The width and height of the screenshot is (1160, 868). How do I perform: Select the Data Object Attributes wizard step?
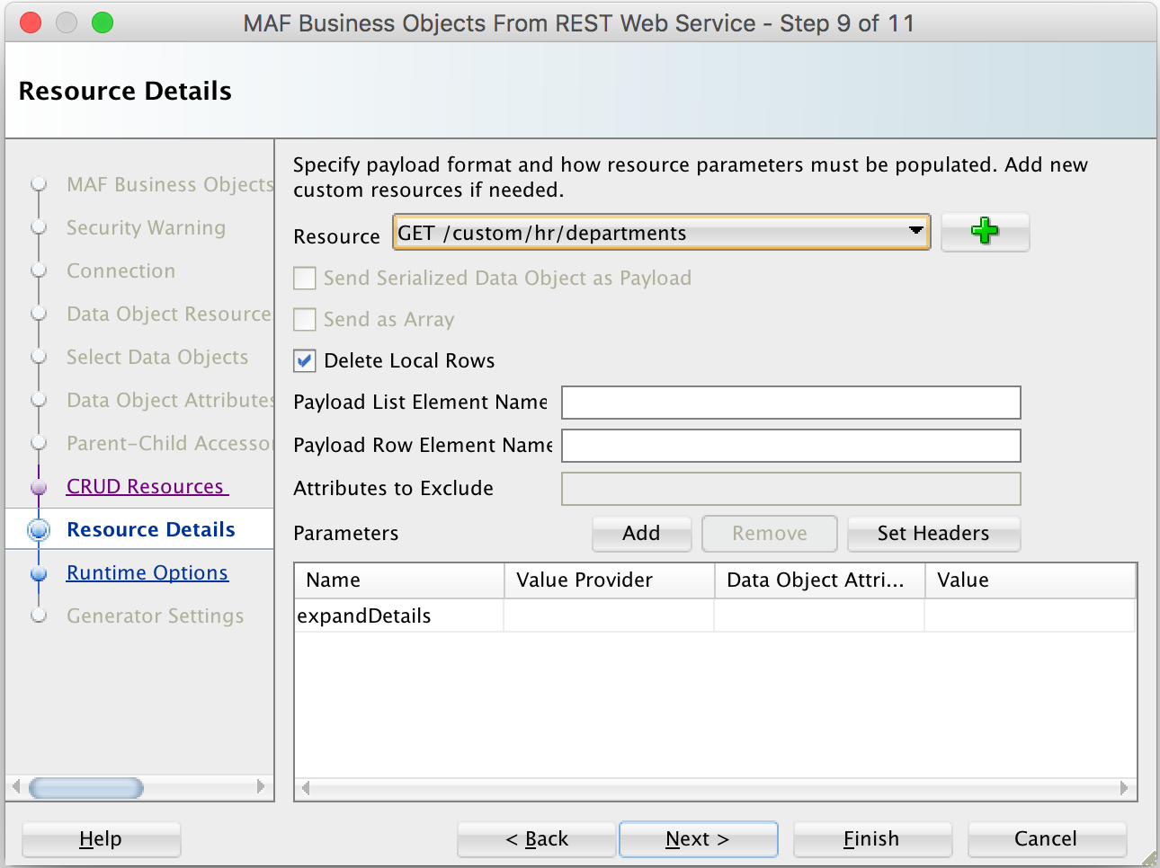pos(170,400)
